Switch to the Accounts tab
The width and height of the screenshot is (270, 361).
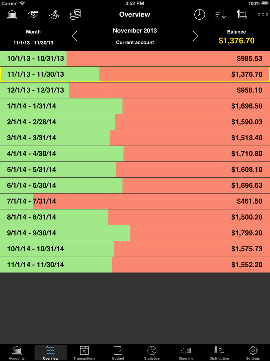tap(17, 353)
